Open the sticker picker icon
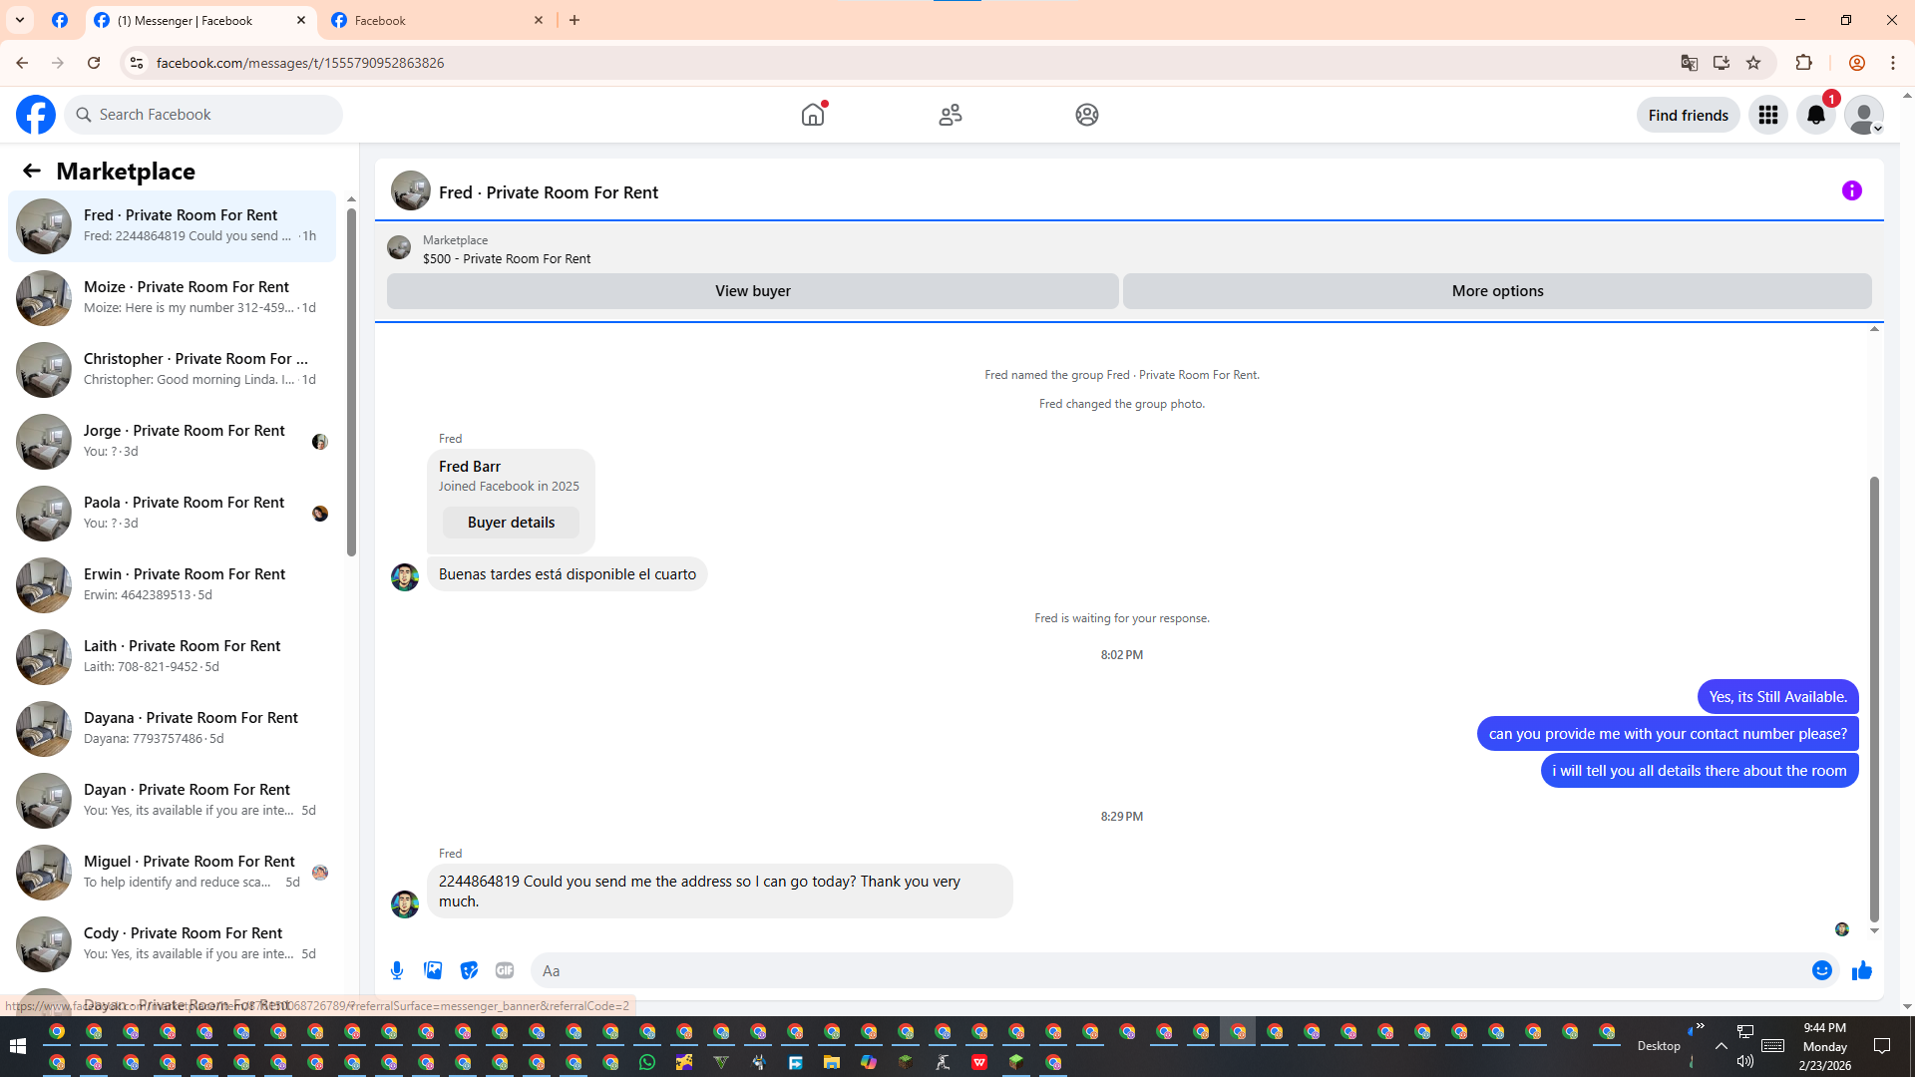 (x=469, y=970)
